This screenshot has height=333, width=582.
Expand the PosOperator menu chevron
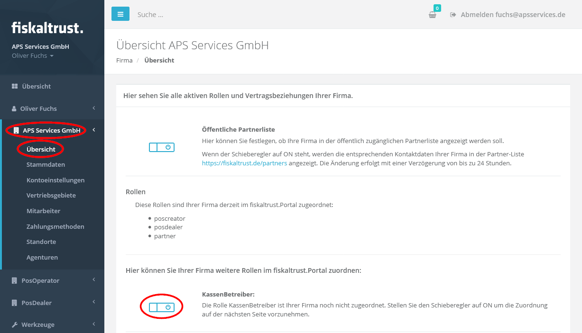click(x=94, y=280)
